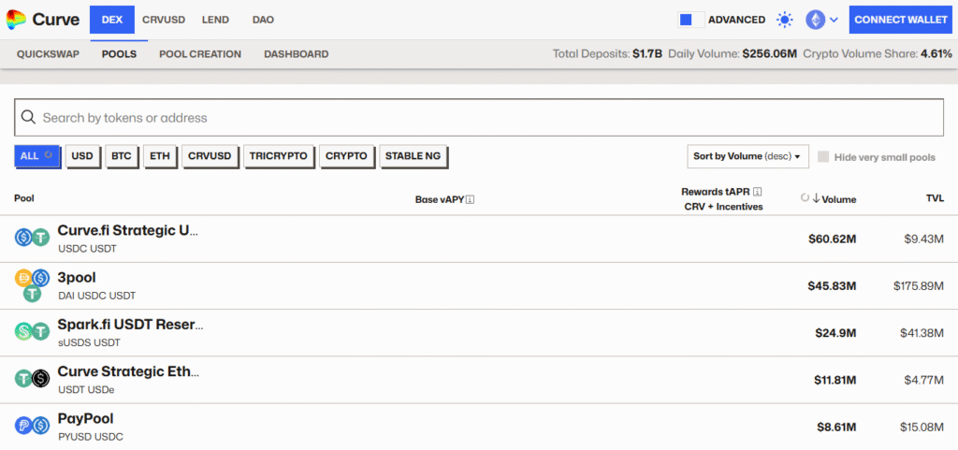Click the Crypto Volume Share 4.61% stat
The width and height of the screenshot is (958, 450).
click(x=878, y=53)
